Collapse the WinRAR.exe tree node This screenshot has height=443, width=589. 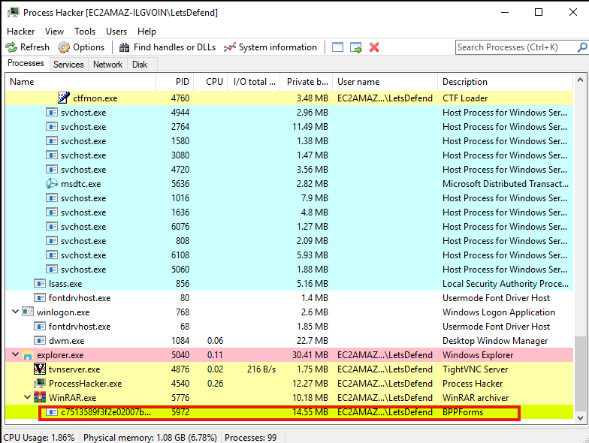27,397
